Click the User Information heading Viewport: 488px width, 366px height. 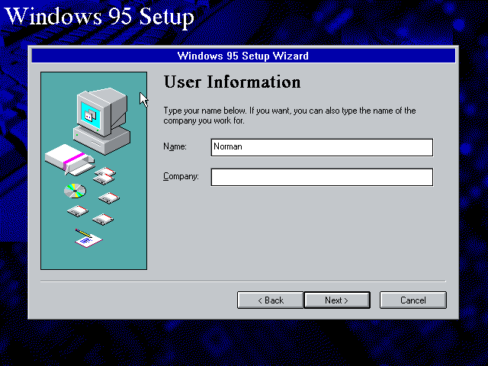[232, 82]
